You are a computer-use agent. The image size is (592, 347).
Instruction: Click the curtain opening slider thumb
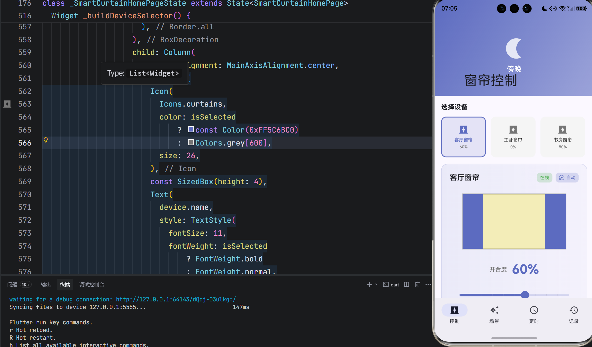[525, 295]
